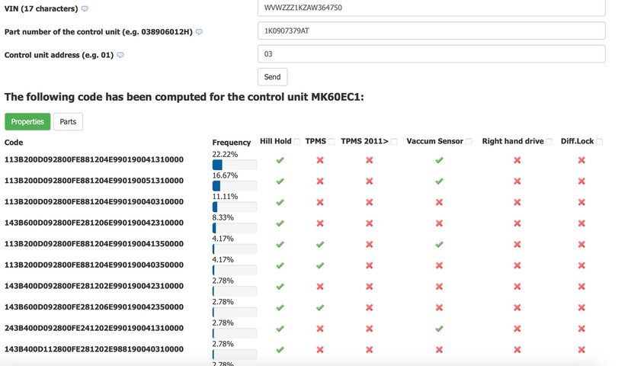Switch to the Parts tab
Image resolution: width=628 pixels, height=366 pixels.
point(69,122)
